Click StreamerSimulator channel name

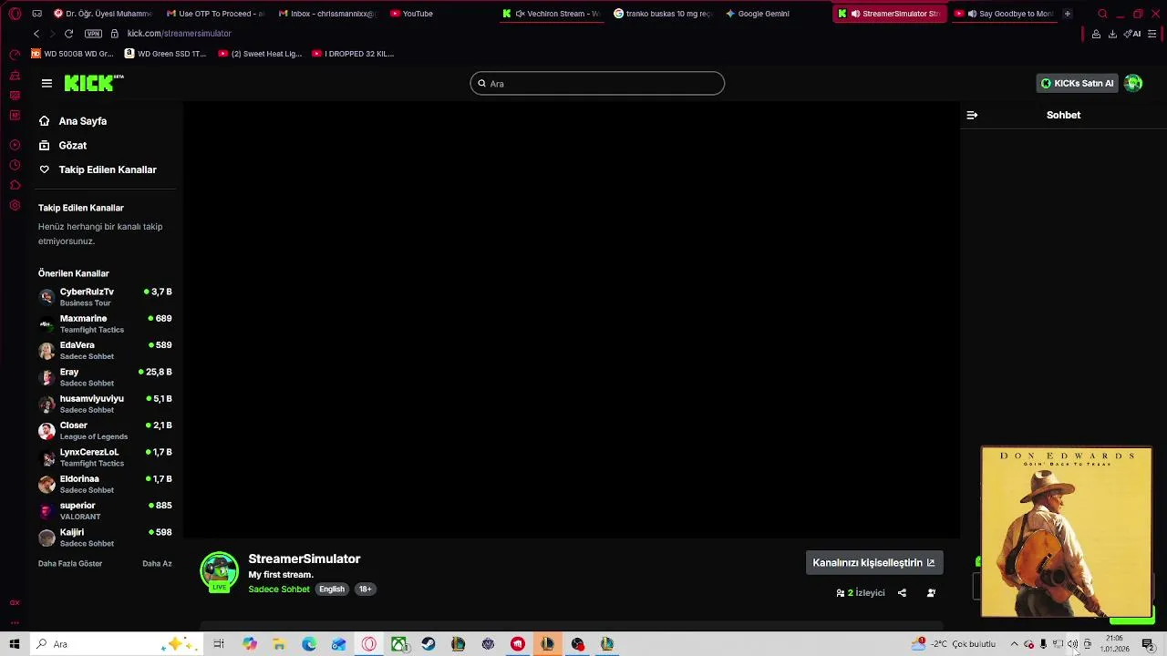click(305, 559)
